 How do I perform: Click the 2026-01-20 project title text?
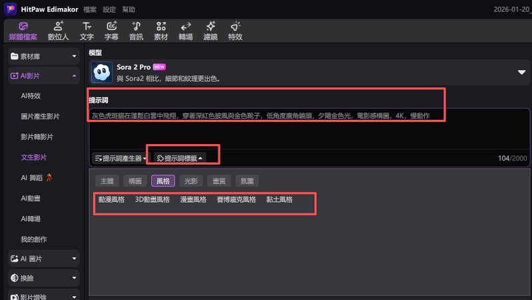point(512,9)
